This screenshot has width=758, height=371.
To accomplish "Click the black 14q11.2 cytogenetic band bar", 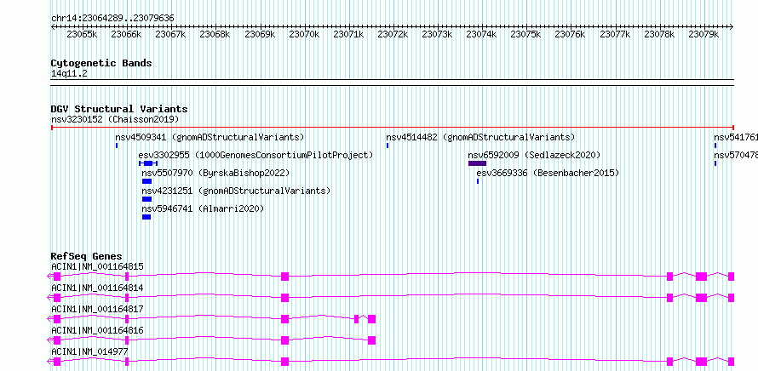I will [x=392, y=83].
